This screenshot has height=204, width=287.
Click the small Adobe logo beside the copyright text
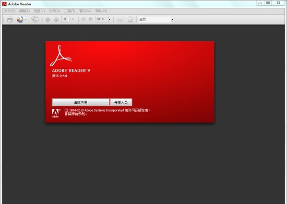click(56, 113)
